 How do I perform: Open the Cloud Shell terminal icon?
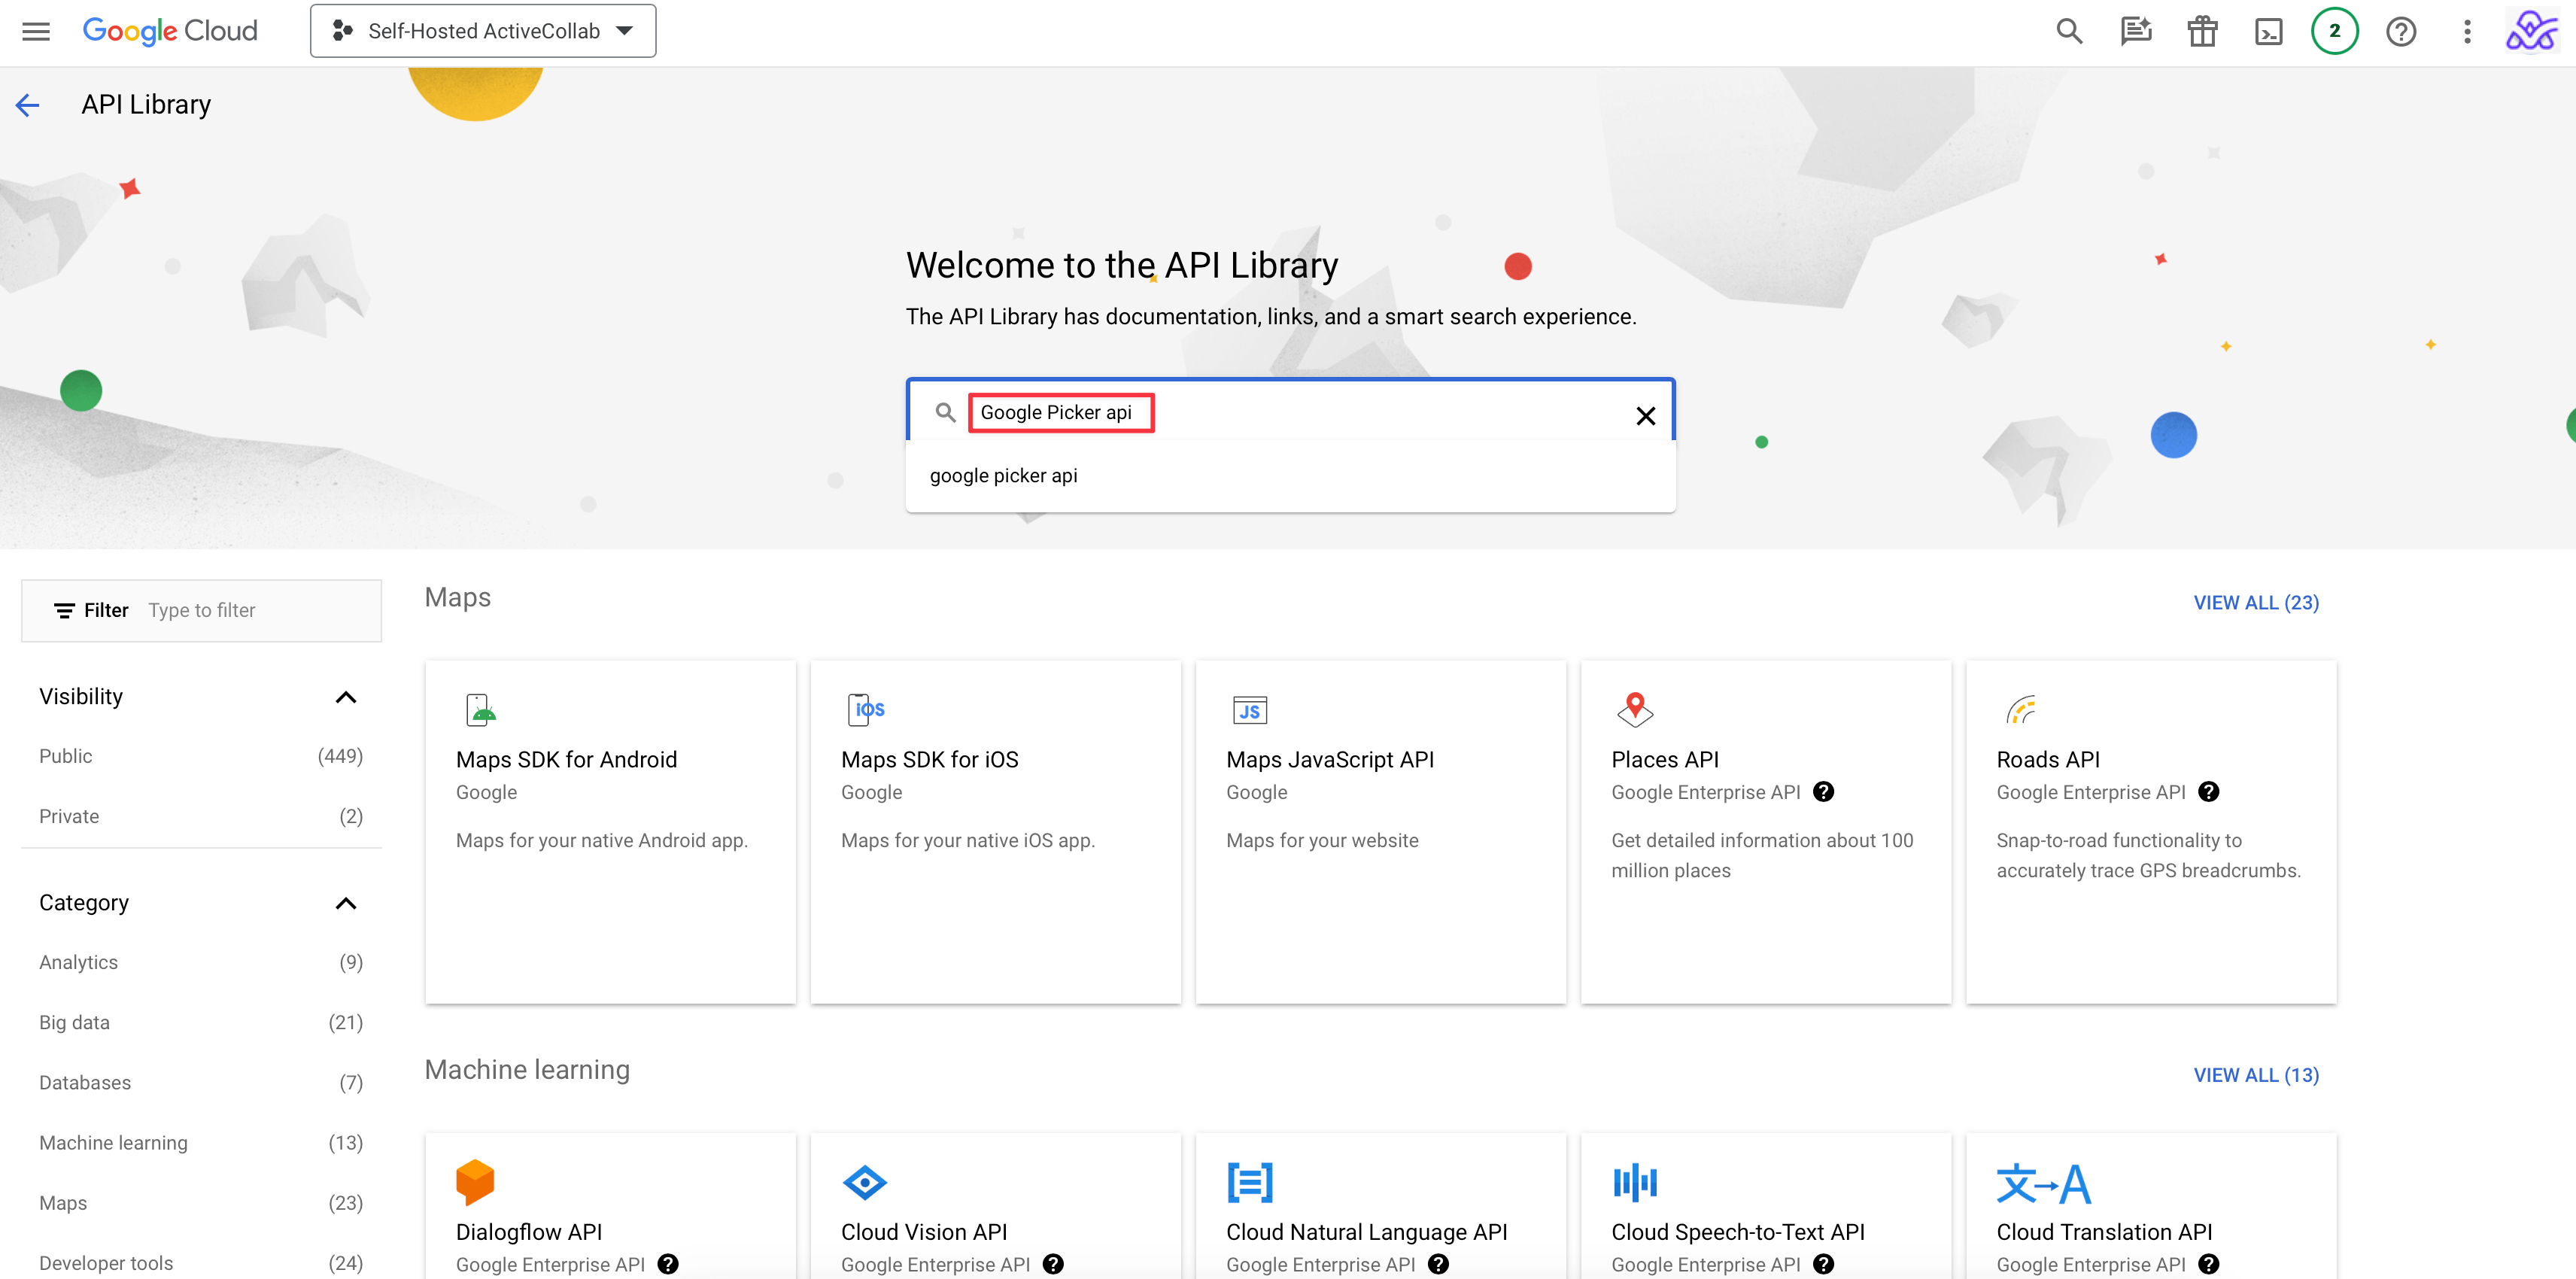coord(2268,31)
